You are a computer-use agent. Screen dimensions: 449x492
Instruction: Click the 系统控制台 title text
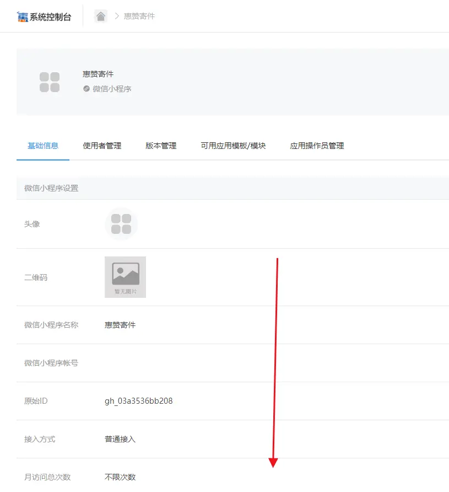pyautogui.click(x=51, y=17)
